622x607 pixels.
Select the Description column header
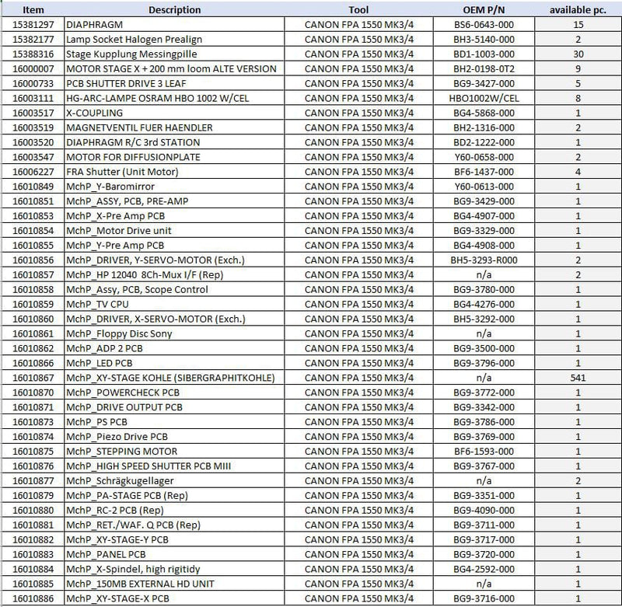tap(174, 10)
